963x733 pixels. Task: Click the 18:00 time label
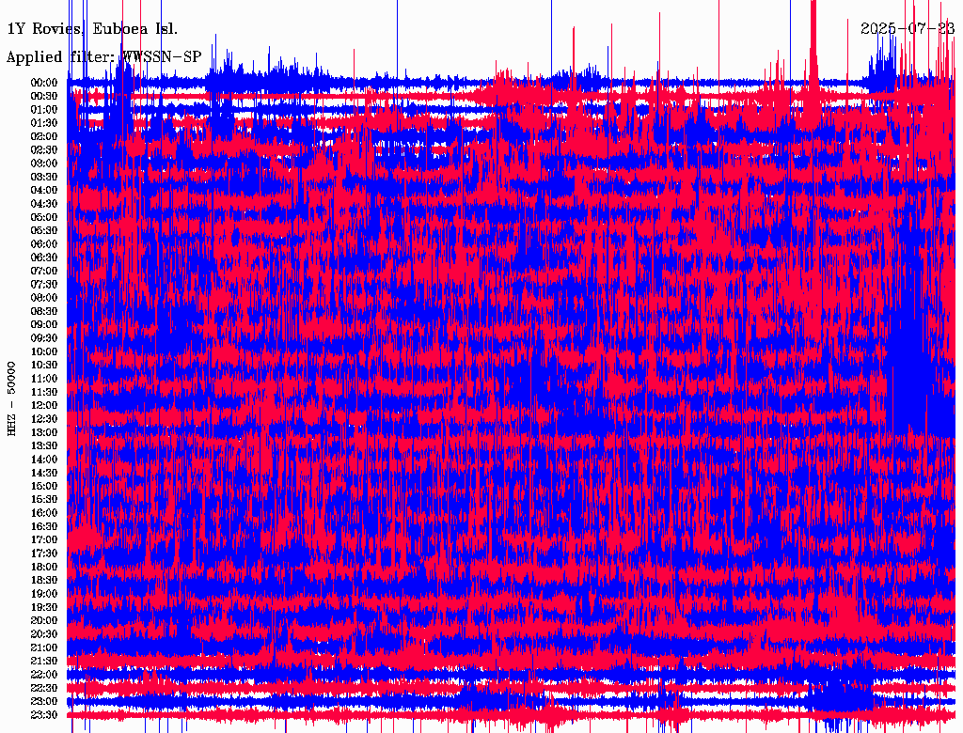click(44, 567)
